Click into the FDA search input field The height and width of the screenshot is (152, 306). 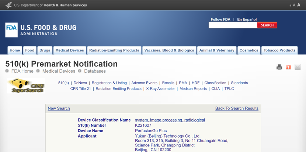pos(233,25)
